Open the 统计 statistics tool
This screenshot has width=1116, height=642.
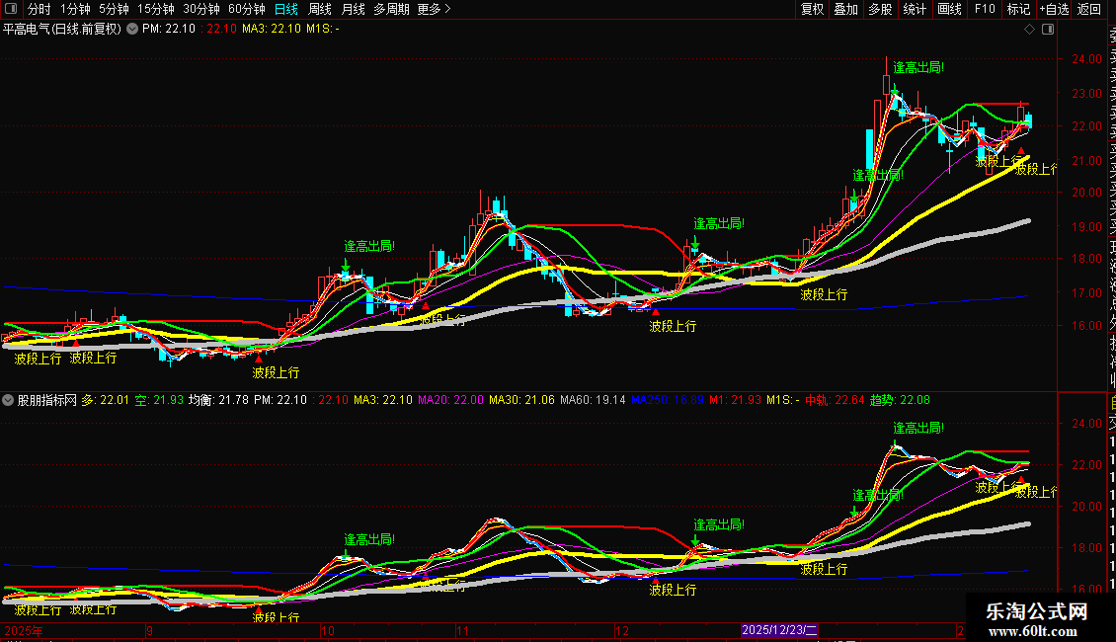(x=915, y=9)
